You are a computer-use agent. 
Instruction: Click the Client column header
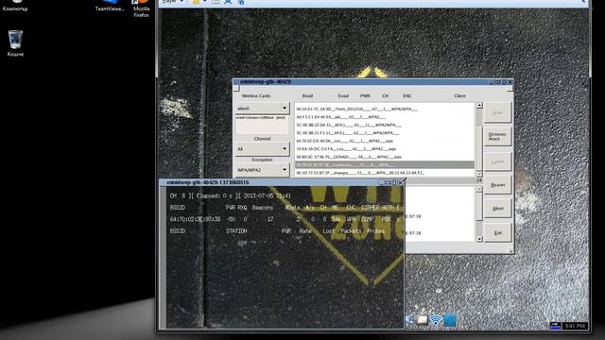tap(460, 96)
